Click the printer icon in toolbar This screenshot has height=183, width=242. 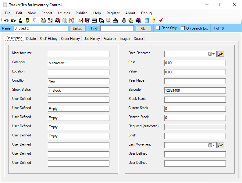pyautogui.click(x=115, y=20)
